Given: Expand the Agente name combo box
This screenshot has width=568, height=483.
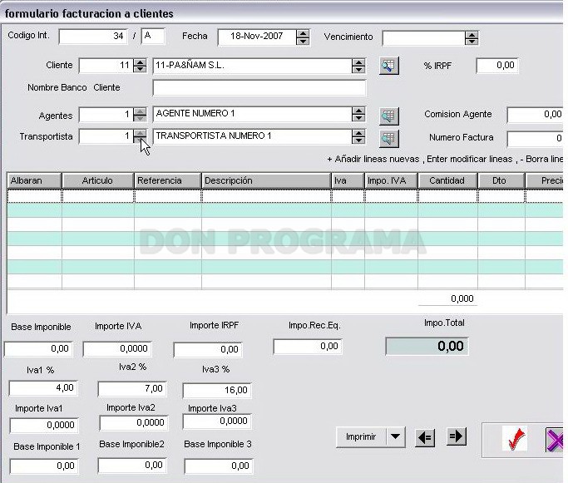Looking at the screenshot, I should [x=358, y=114].
